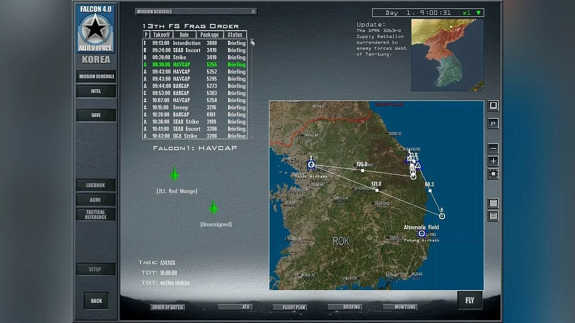Viewport: 575px width, 323px height.
Task: Click the lower list icon on map sidebar
Action: [x=493, y=216]
